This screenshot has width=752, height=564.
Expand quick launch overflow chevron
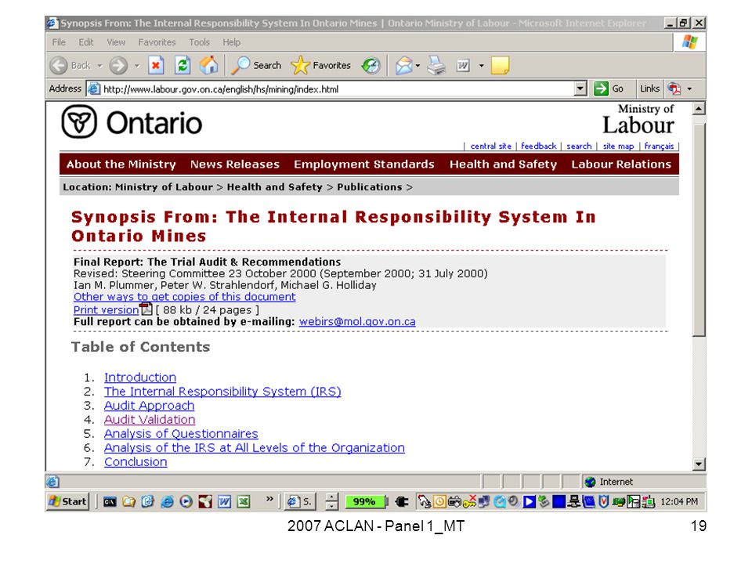point(269,499)
